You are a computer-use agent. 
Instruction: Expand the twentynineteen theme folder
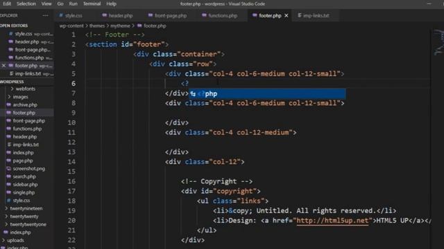click(x=26, y=208)
